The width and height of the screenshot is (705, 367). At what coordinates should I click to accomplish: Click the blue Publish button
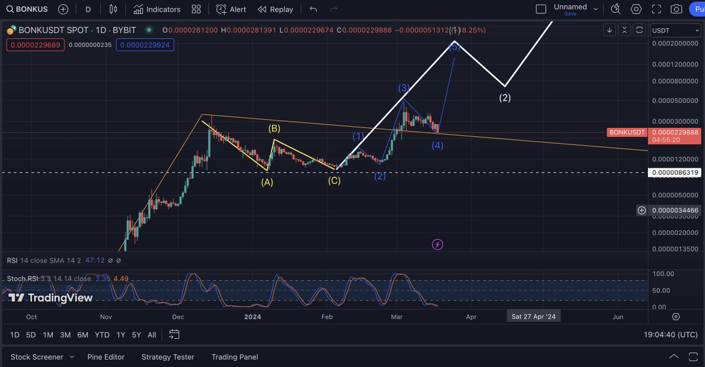tap(697, 9)
